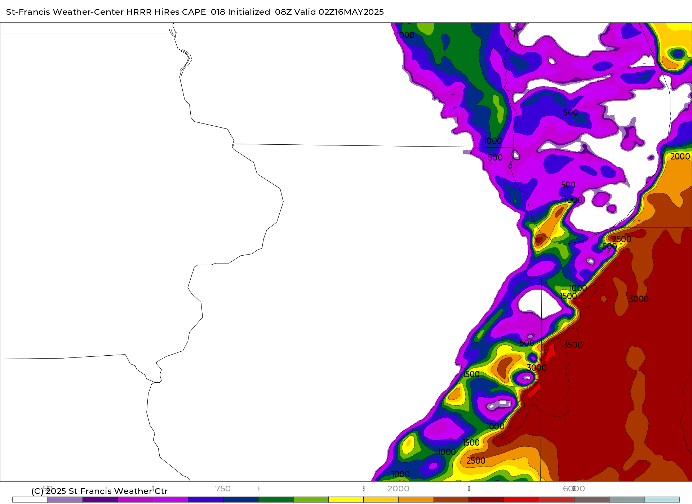This screenshot has width=692, height=504.
Task: Pick the dark purple legend swatch
Action: pyautogui.click(x=100, y=500)
